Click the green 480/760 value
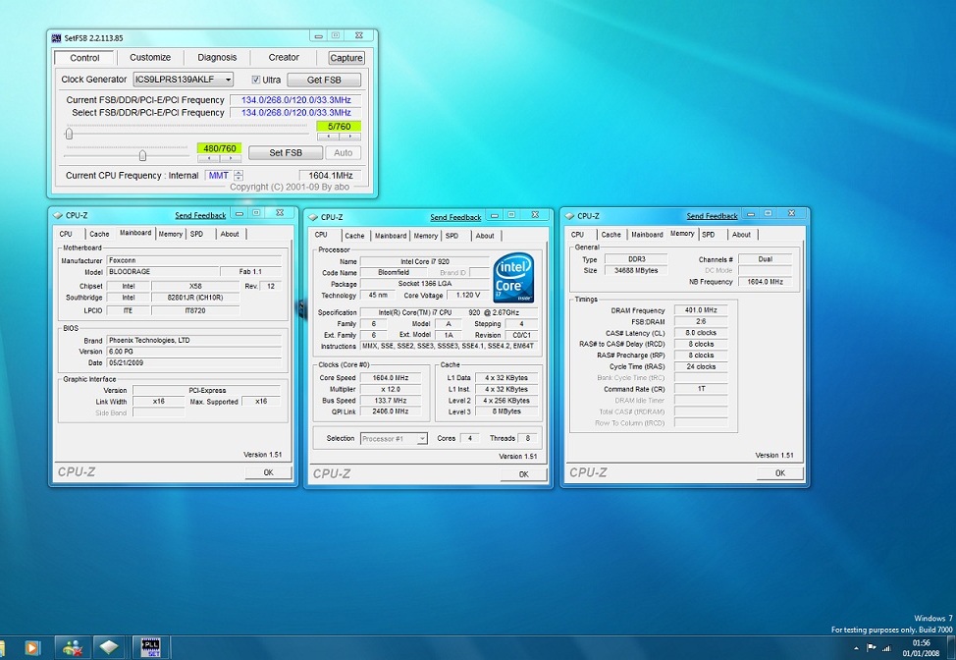This screenshot has height=660, width=956. click(x=220, y=148)
